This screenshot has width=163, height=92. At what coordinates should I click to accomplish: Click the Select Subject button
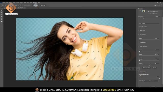click(36, 5)
